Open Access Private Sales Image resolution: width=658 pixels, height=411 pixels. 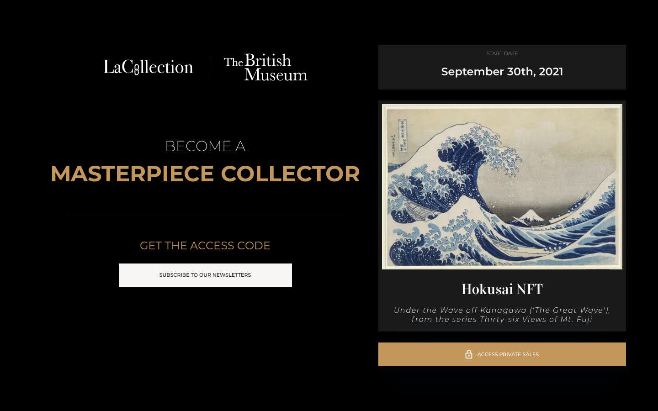click(502, 354)
